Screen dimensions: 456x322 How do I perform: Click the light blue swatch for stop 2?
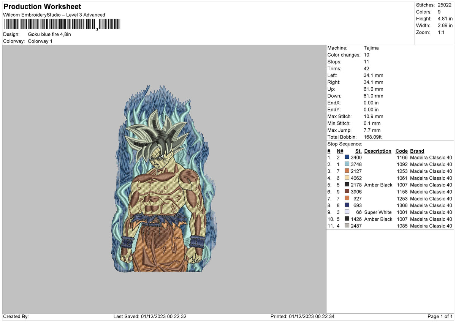347,164
